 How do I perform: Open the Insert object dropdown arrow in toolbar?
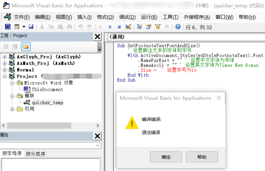(x=24, y=27)
